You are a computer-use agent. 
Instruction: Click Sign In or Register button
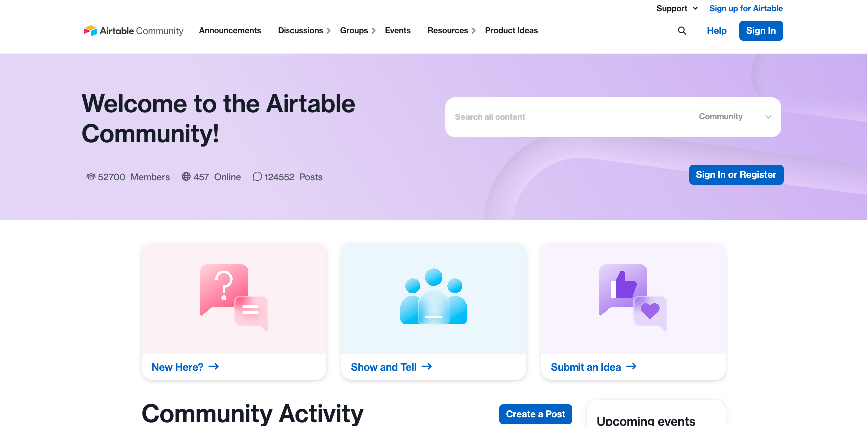(736, 175)
